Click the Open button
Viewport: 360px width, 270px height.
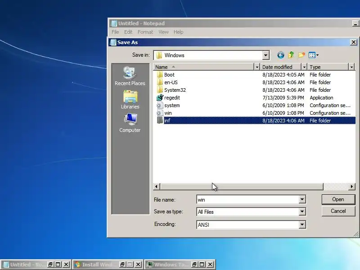tap(338, 199)
